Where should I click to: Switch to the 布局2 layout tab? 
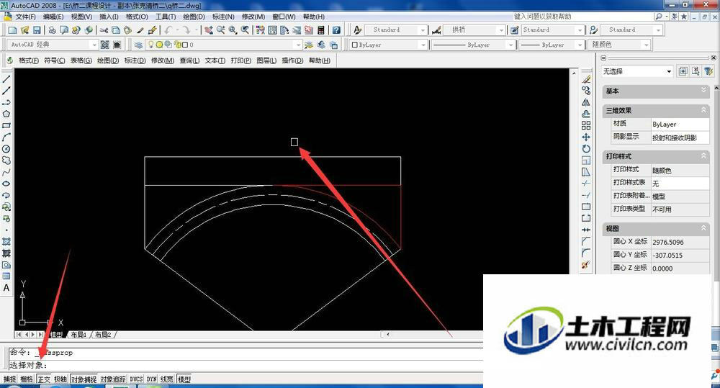click(x=103, y=335)
